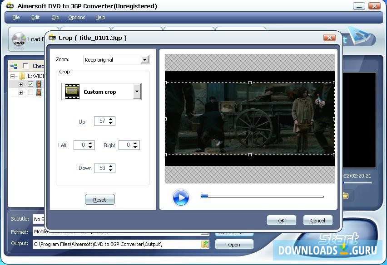Open the Custom crop dropdown arrow
The height and width of the screenshot is (265, 387).
[137, 92]
